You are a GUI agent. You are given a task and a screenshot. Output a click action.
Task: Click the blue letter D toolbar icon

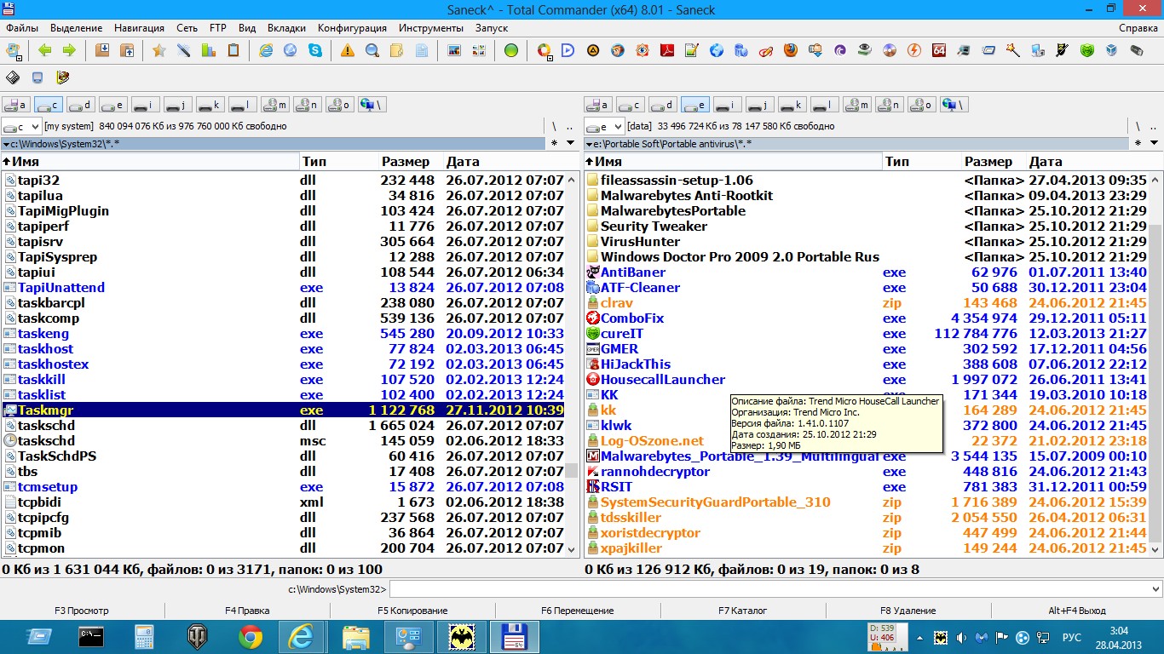[x=568, y=50]
